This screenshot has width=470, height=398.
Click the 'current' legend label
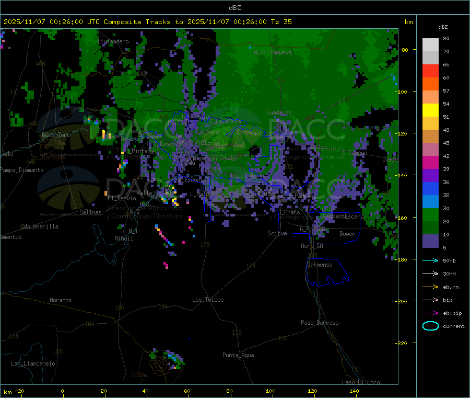click(454, 326)
